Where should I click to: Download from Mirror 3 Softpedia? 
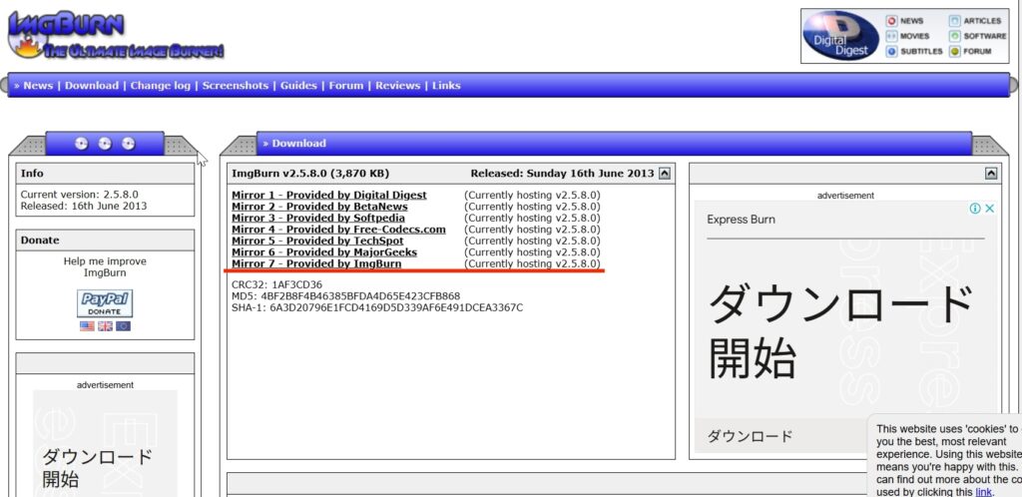pos(318,218)
